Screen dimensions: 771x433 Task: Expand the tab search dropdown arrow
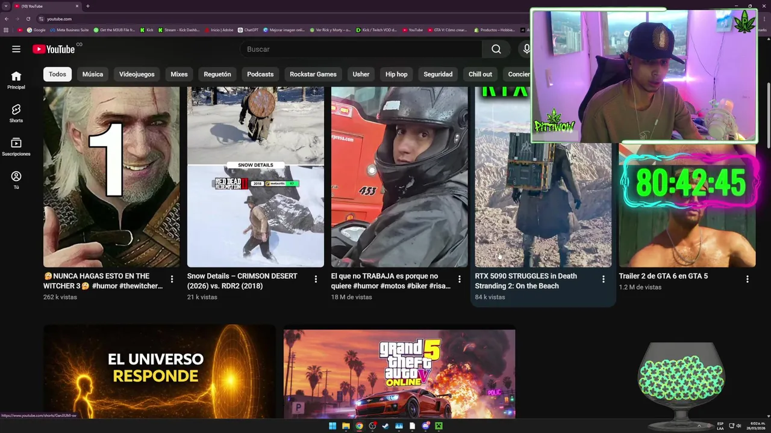tap(6, 6)
